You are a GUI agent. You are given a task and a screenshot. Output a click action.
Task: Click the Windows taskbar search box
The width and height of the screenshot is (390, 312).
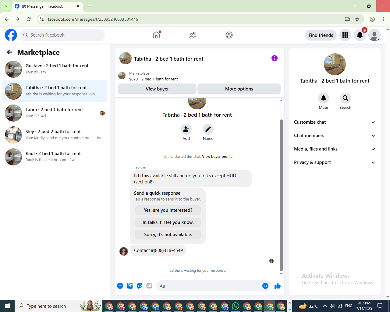(x=58, y=306)
